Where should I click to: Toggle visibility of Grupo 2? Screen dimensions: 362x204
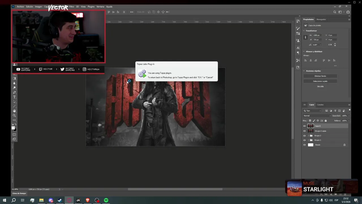pos(305,135)
